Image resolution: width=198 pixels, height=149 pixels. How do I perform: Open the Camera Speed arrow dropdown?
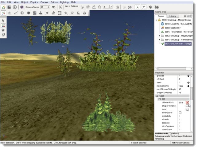pos(49,7)
